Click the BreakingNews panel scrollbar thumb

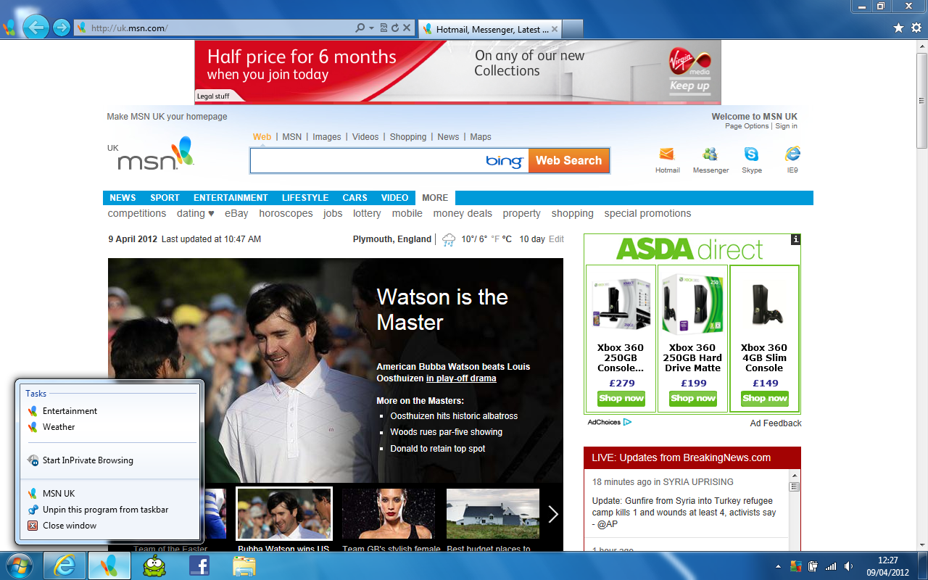point(795,487)
